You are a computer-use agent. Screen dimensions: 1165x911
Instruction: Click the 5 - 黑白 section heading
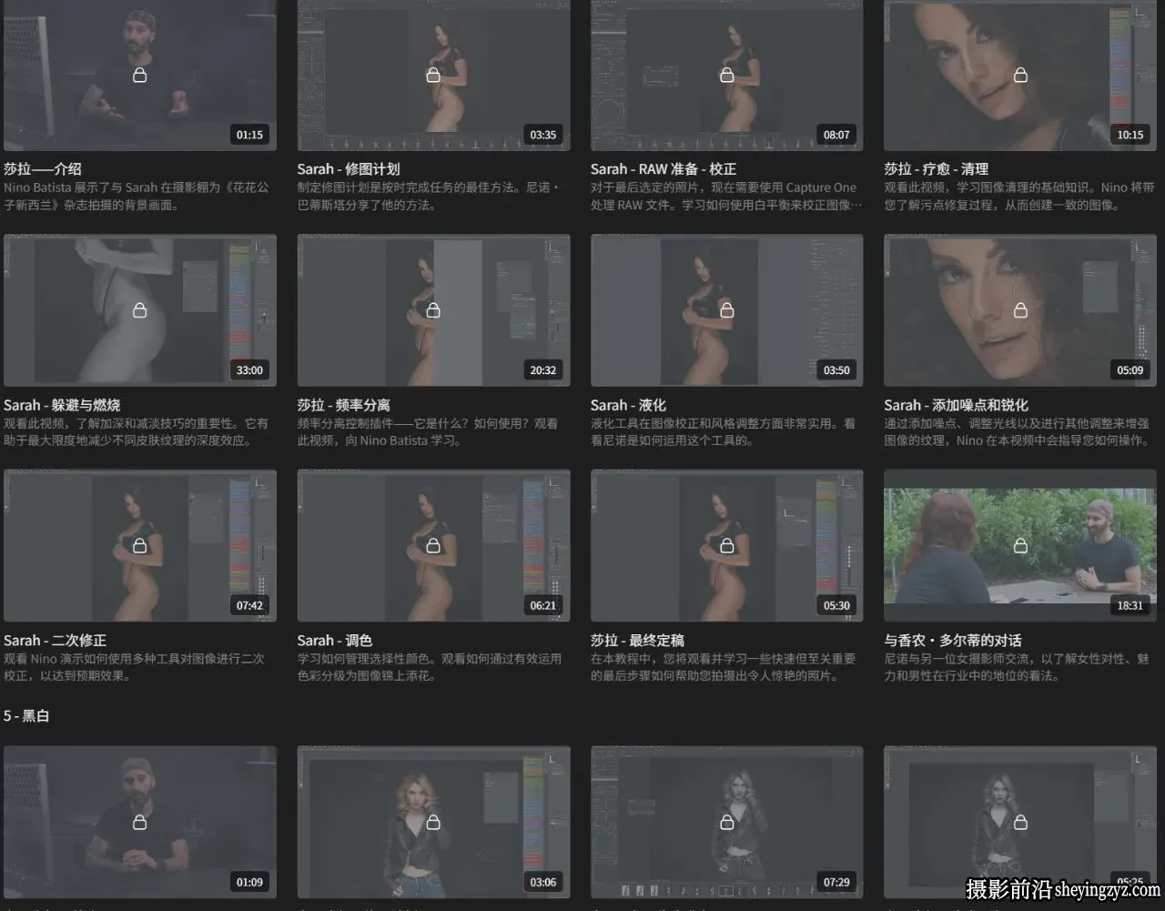click(x=26, y=716)
